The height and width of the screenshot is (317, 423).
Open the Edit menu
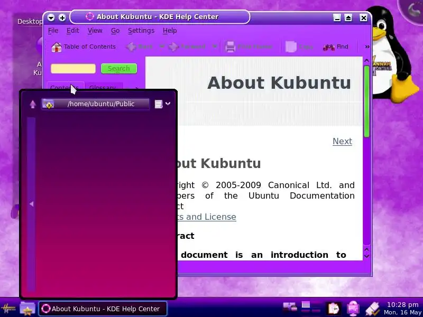pos(72,31)
